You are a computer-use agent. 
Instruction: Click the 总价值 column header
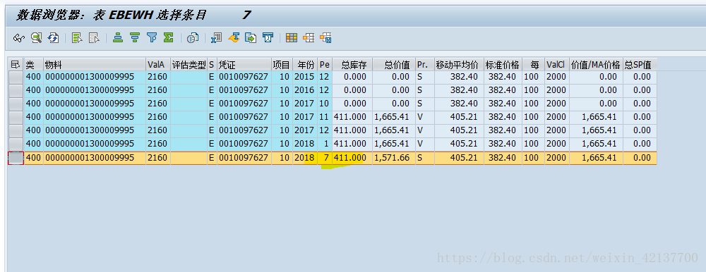click(x=394, y=65)
